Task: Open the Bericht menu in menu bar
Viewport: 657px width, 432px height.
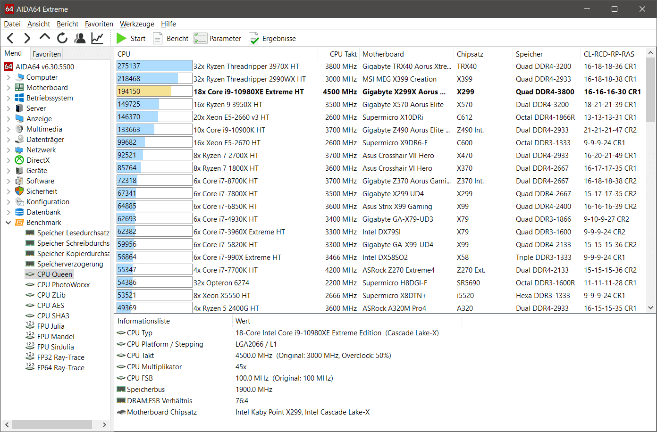Action: [x=67, y=24]
